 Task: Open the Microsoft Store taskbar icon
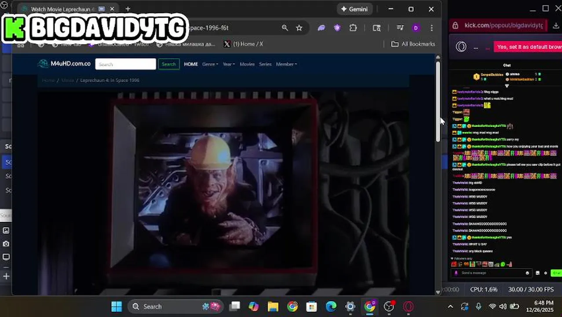(312, 306)
